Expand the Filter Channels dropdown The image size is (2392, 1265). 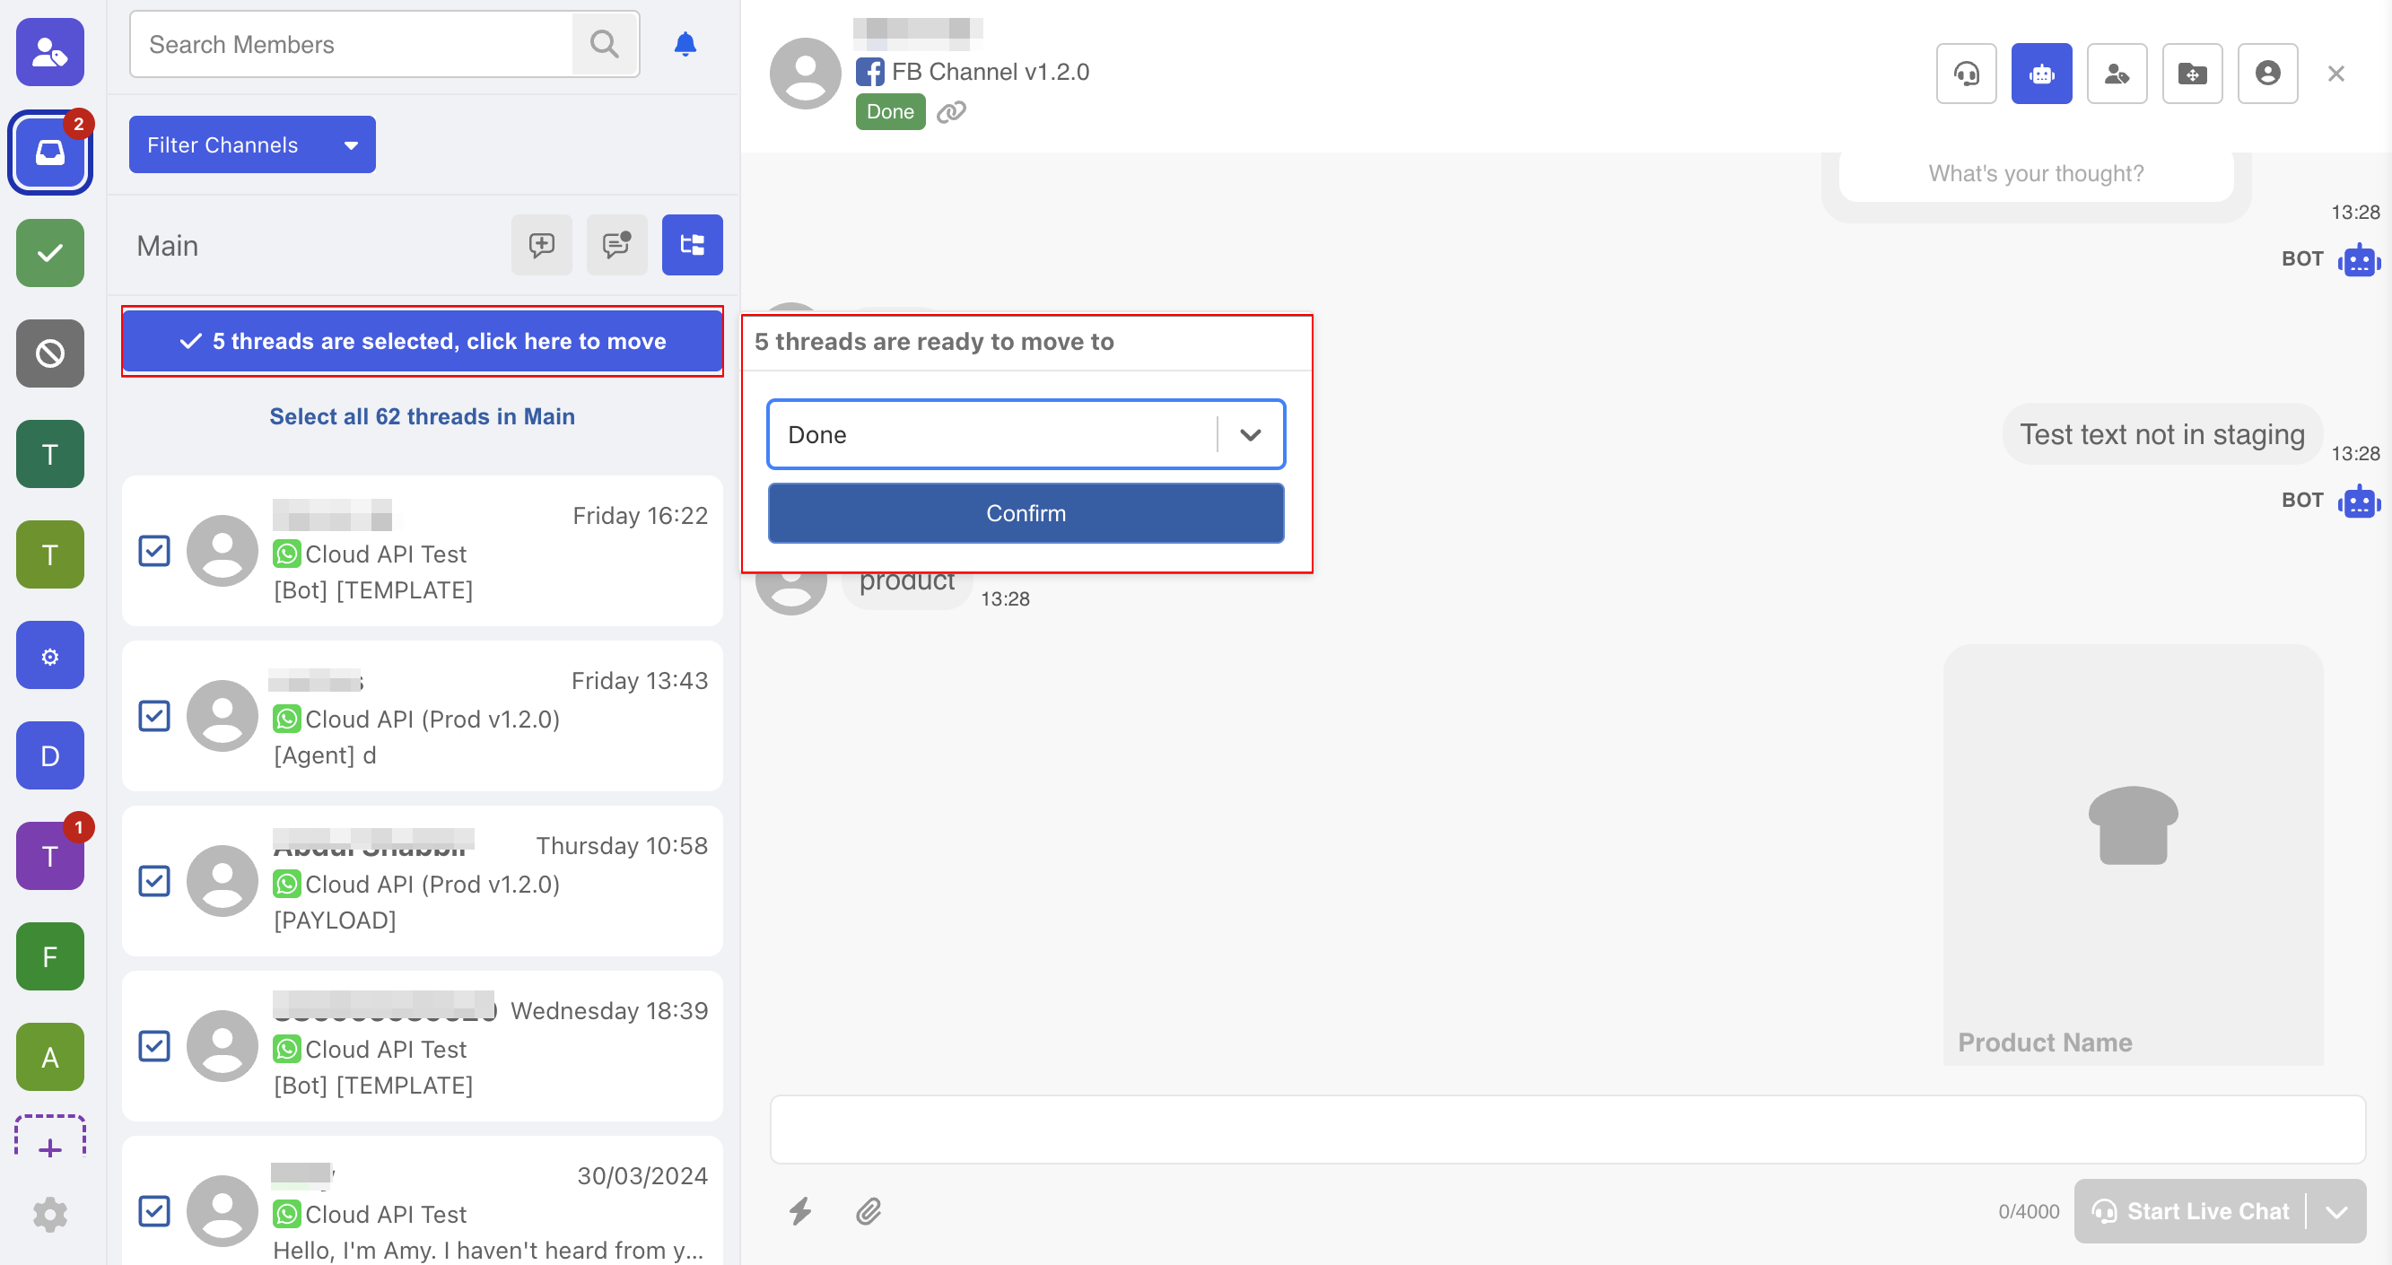click(x=251, y=144)
